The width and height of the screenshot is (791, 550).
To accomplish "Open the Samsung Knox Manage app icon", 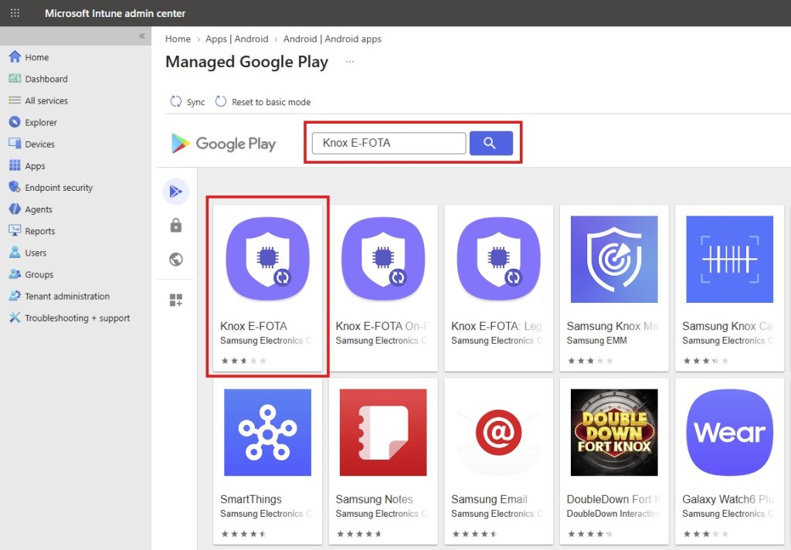I will [614, 260].
